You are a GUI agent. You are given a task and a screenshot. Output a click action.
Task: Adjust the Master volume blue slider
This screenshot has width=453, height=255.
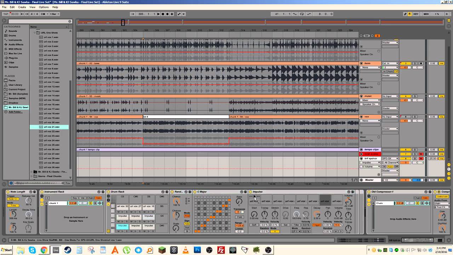coord(418,180)
